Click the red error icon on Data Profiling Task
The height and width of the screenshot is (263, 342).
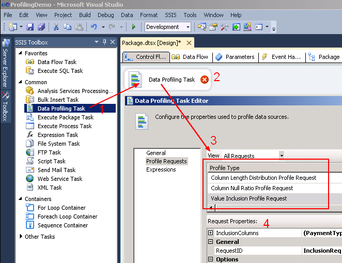[x=205, y=80]
